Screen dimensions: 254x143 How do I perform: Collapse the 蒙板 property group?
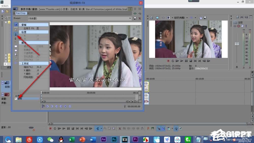pyautogui.click(x=20, y=25)
